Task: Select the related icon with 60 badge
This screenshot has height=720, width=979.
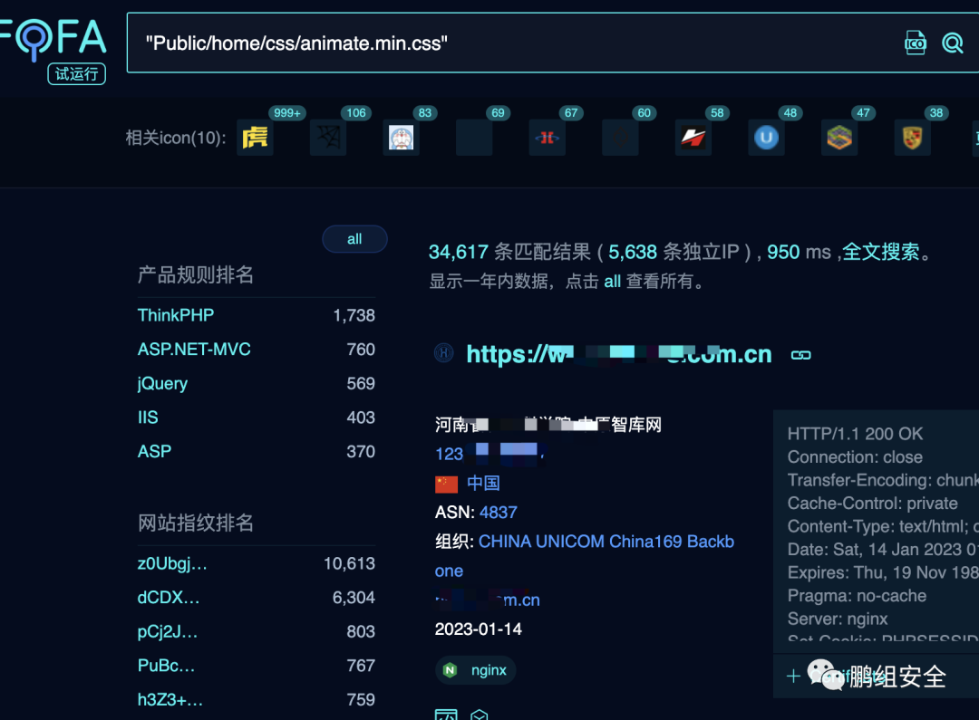Action: [x=620, y=138]
